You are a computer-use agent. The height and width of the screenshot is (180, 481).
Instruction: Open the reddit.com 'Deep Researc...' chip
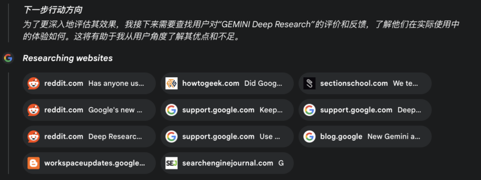click(x=89, y=136)
